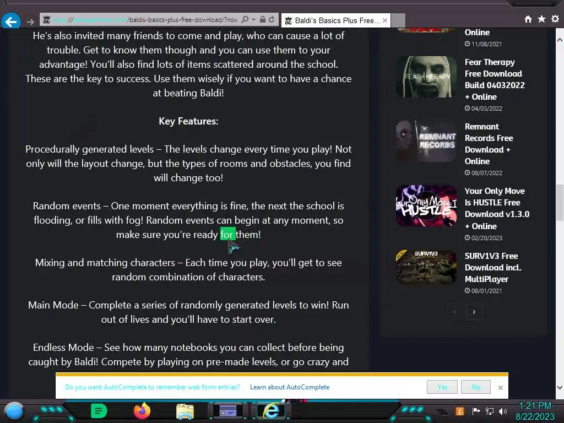This screenshot has width=564, height=423.
Task: Click the address bar search magnifier icon
Action: tap(245, 19)
